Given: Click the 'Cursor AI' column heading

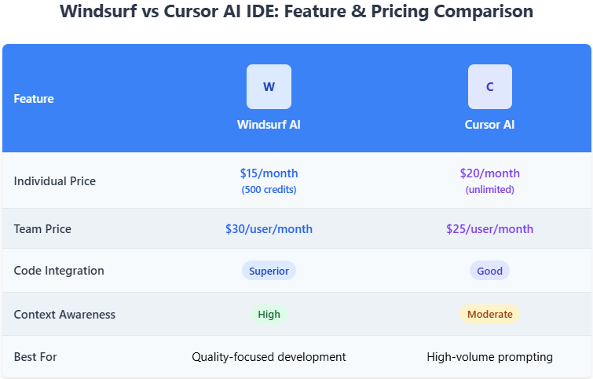Looking at the screenshot, I should [x=490, y=125].
